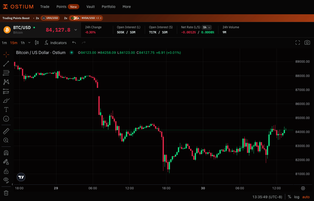Click the Ostium logo

[x=18, y=7]
